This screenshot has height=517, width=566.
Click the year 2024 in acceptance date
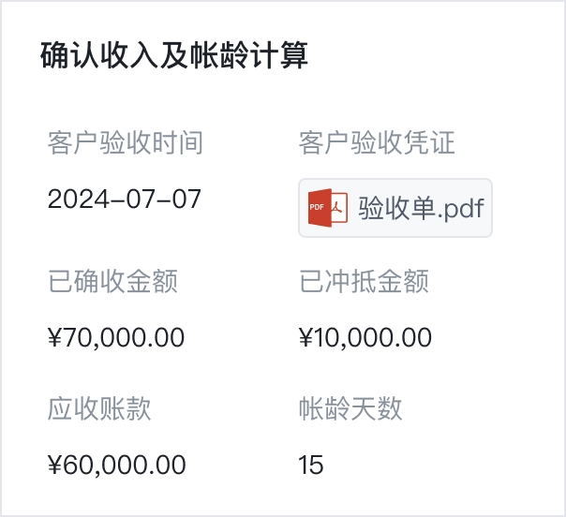[x=73, y=199]
